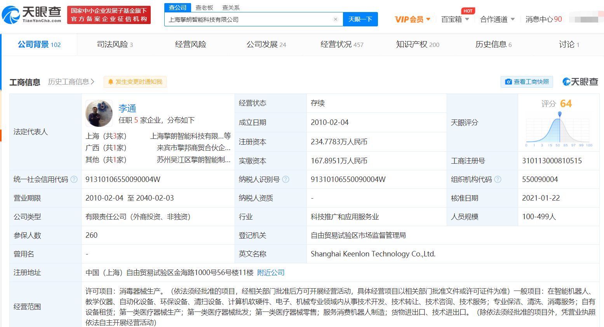This screenshot has height=327, width=604.
Task: Click the 人员规模 value 100-499人
Action: [539, 216]
